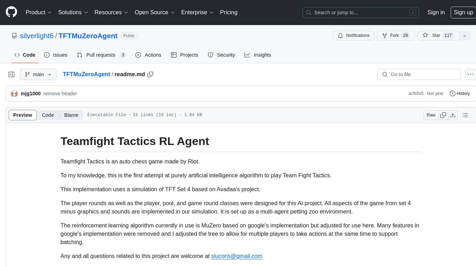Select the Preview view
Viewport: 476px width, 267px height.
pyautogui.click(x=23, y=115)
